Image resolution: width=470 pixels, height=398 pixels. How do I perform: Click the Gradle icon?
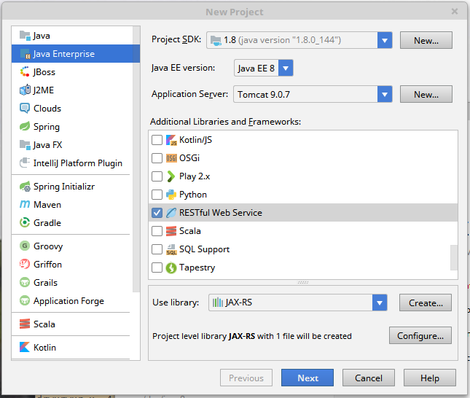point(25,222)
